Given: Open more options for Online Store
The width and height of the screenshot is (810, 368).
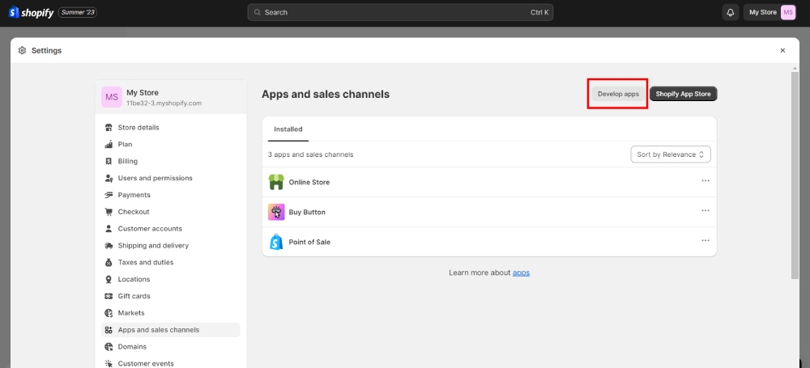Looking at the screenshot, I should pyautogui.click(x=706, y=181).
